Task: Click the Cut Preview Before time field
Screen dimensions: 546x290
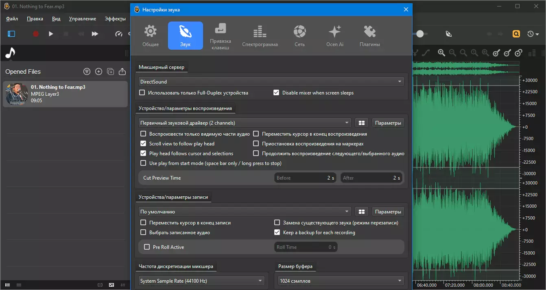Action: (305, 178)
